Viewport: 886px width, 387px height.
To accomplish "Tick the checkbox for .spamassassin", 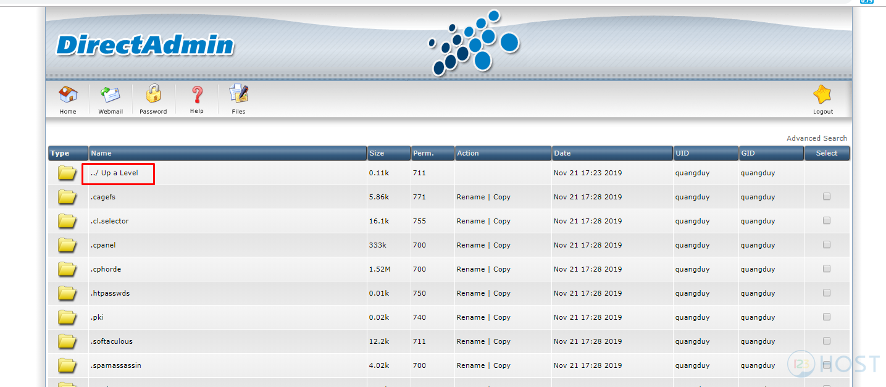I will (827, 365).
